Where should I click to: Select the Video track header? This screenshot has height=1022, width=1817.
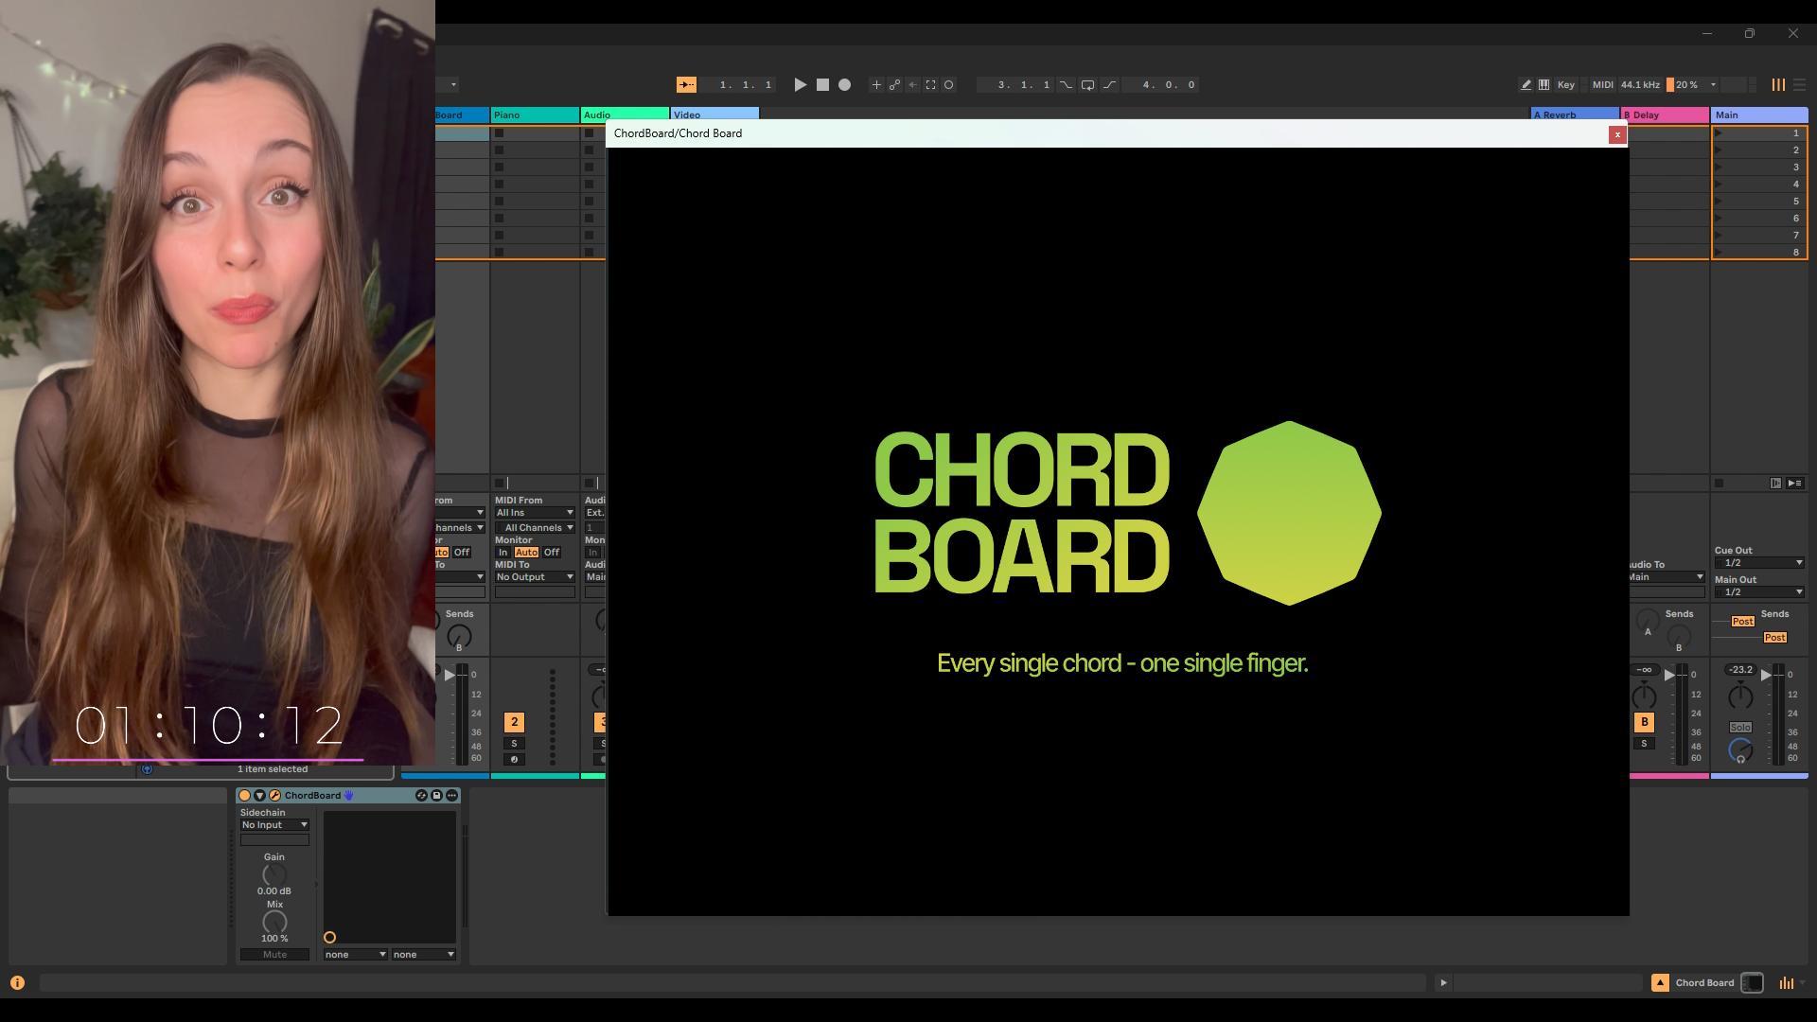click(x=714, y=115)
